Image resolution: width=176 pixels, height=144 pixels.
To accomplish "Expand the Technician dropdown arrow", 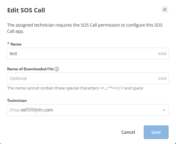I will tap(164, 110).
